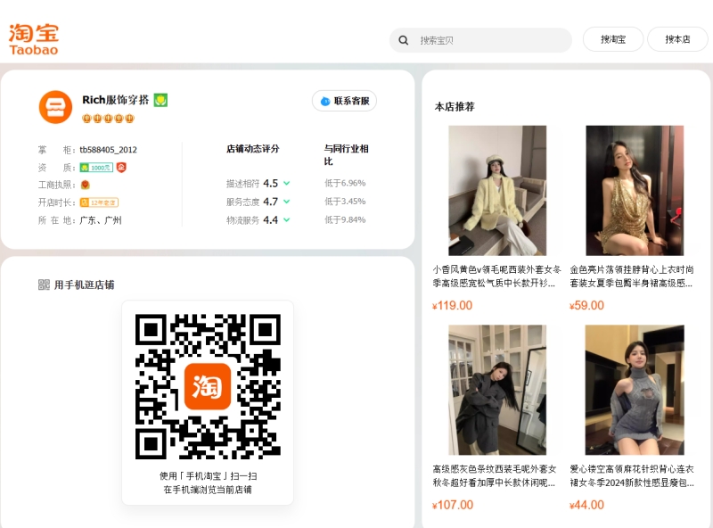The image size is (713, 528).
Task: Open the gold sequin halter top photo
Action: tap(635, 190)
